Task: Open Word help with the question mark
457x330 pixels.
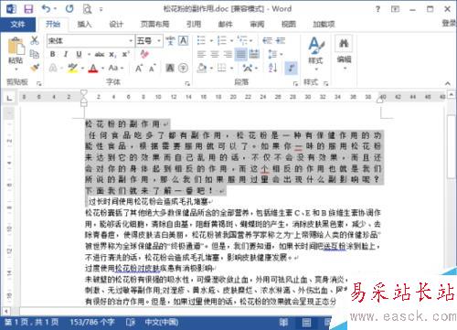Action: (377, 9)
